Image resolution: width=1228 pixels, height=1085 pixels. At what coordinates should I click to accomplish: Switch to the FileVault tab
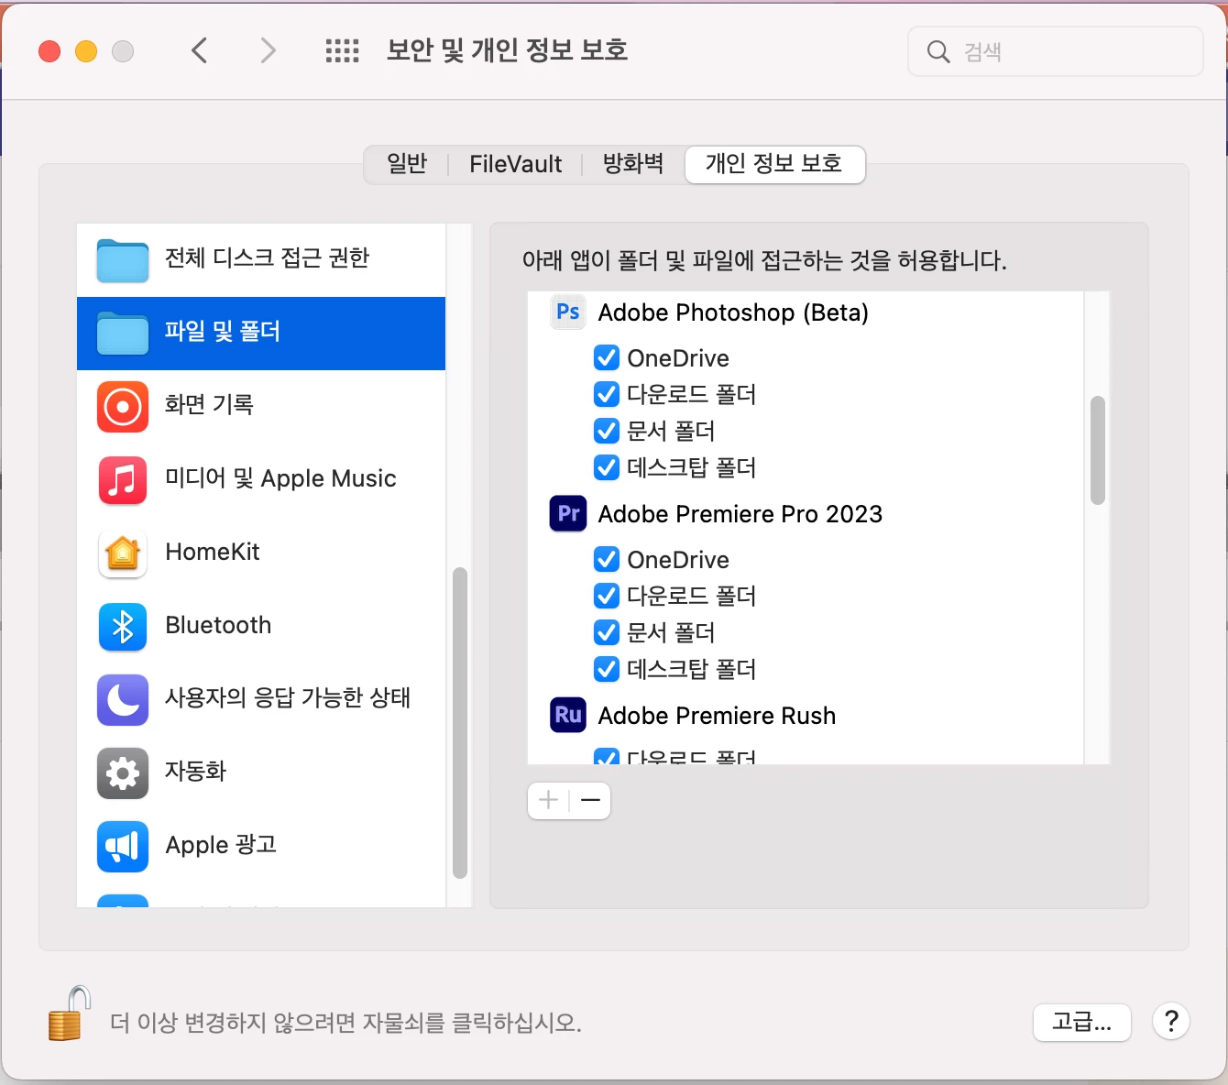tap(516, 164)
